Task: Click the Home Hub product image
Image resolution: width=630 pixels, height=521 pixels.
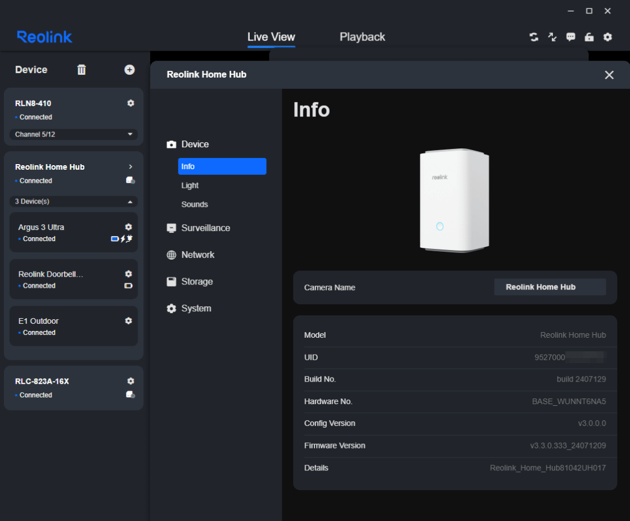Action: coord(454,200)
